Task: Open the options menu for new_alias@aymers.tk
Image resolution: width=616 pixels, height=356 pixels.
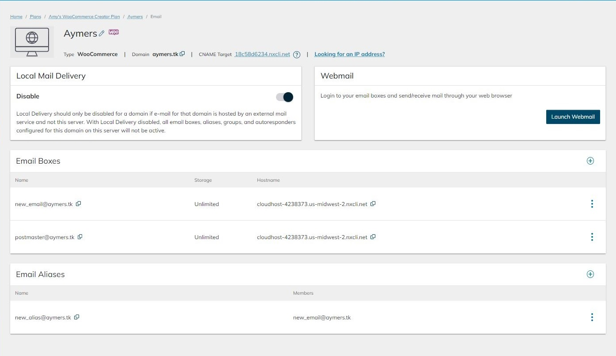Action: [x=592, y=317]
